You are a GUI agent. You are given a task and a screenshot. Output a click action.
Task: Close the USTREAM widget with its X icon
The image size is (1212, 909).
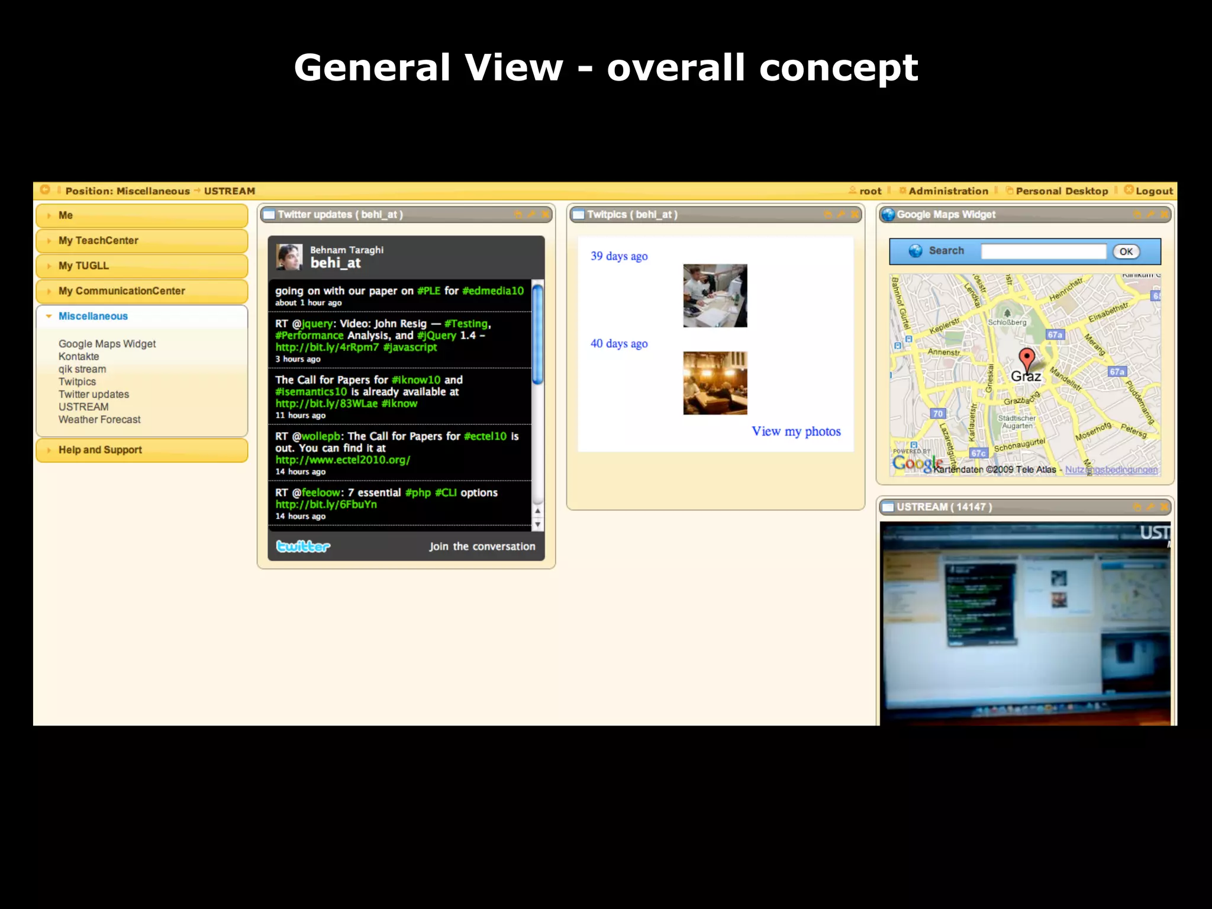1164,507
